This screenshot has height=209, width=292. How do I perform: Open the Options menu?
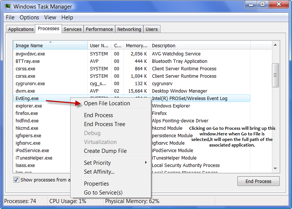coord(29,17)
